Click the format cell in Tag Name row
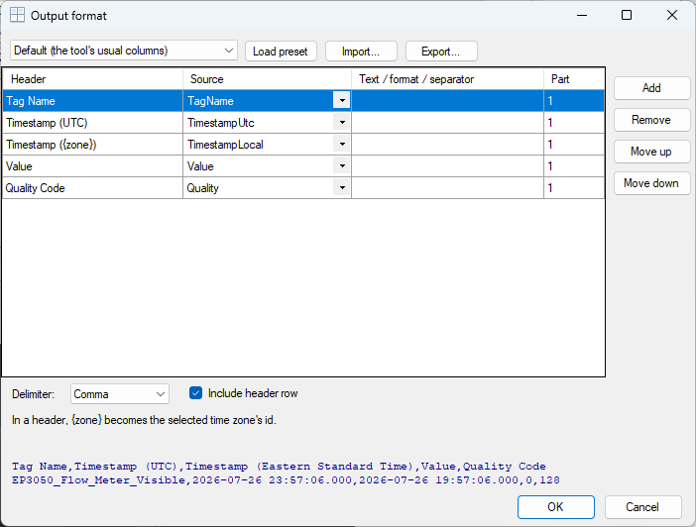This screenshot has height=527, width=696. point(447,101)
